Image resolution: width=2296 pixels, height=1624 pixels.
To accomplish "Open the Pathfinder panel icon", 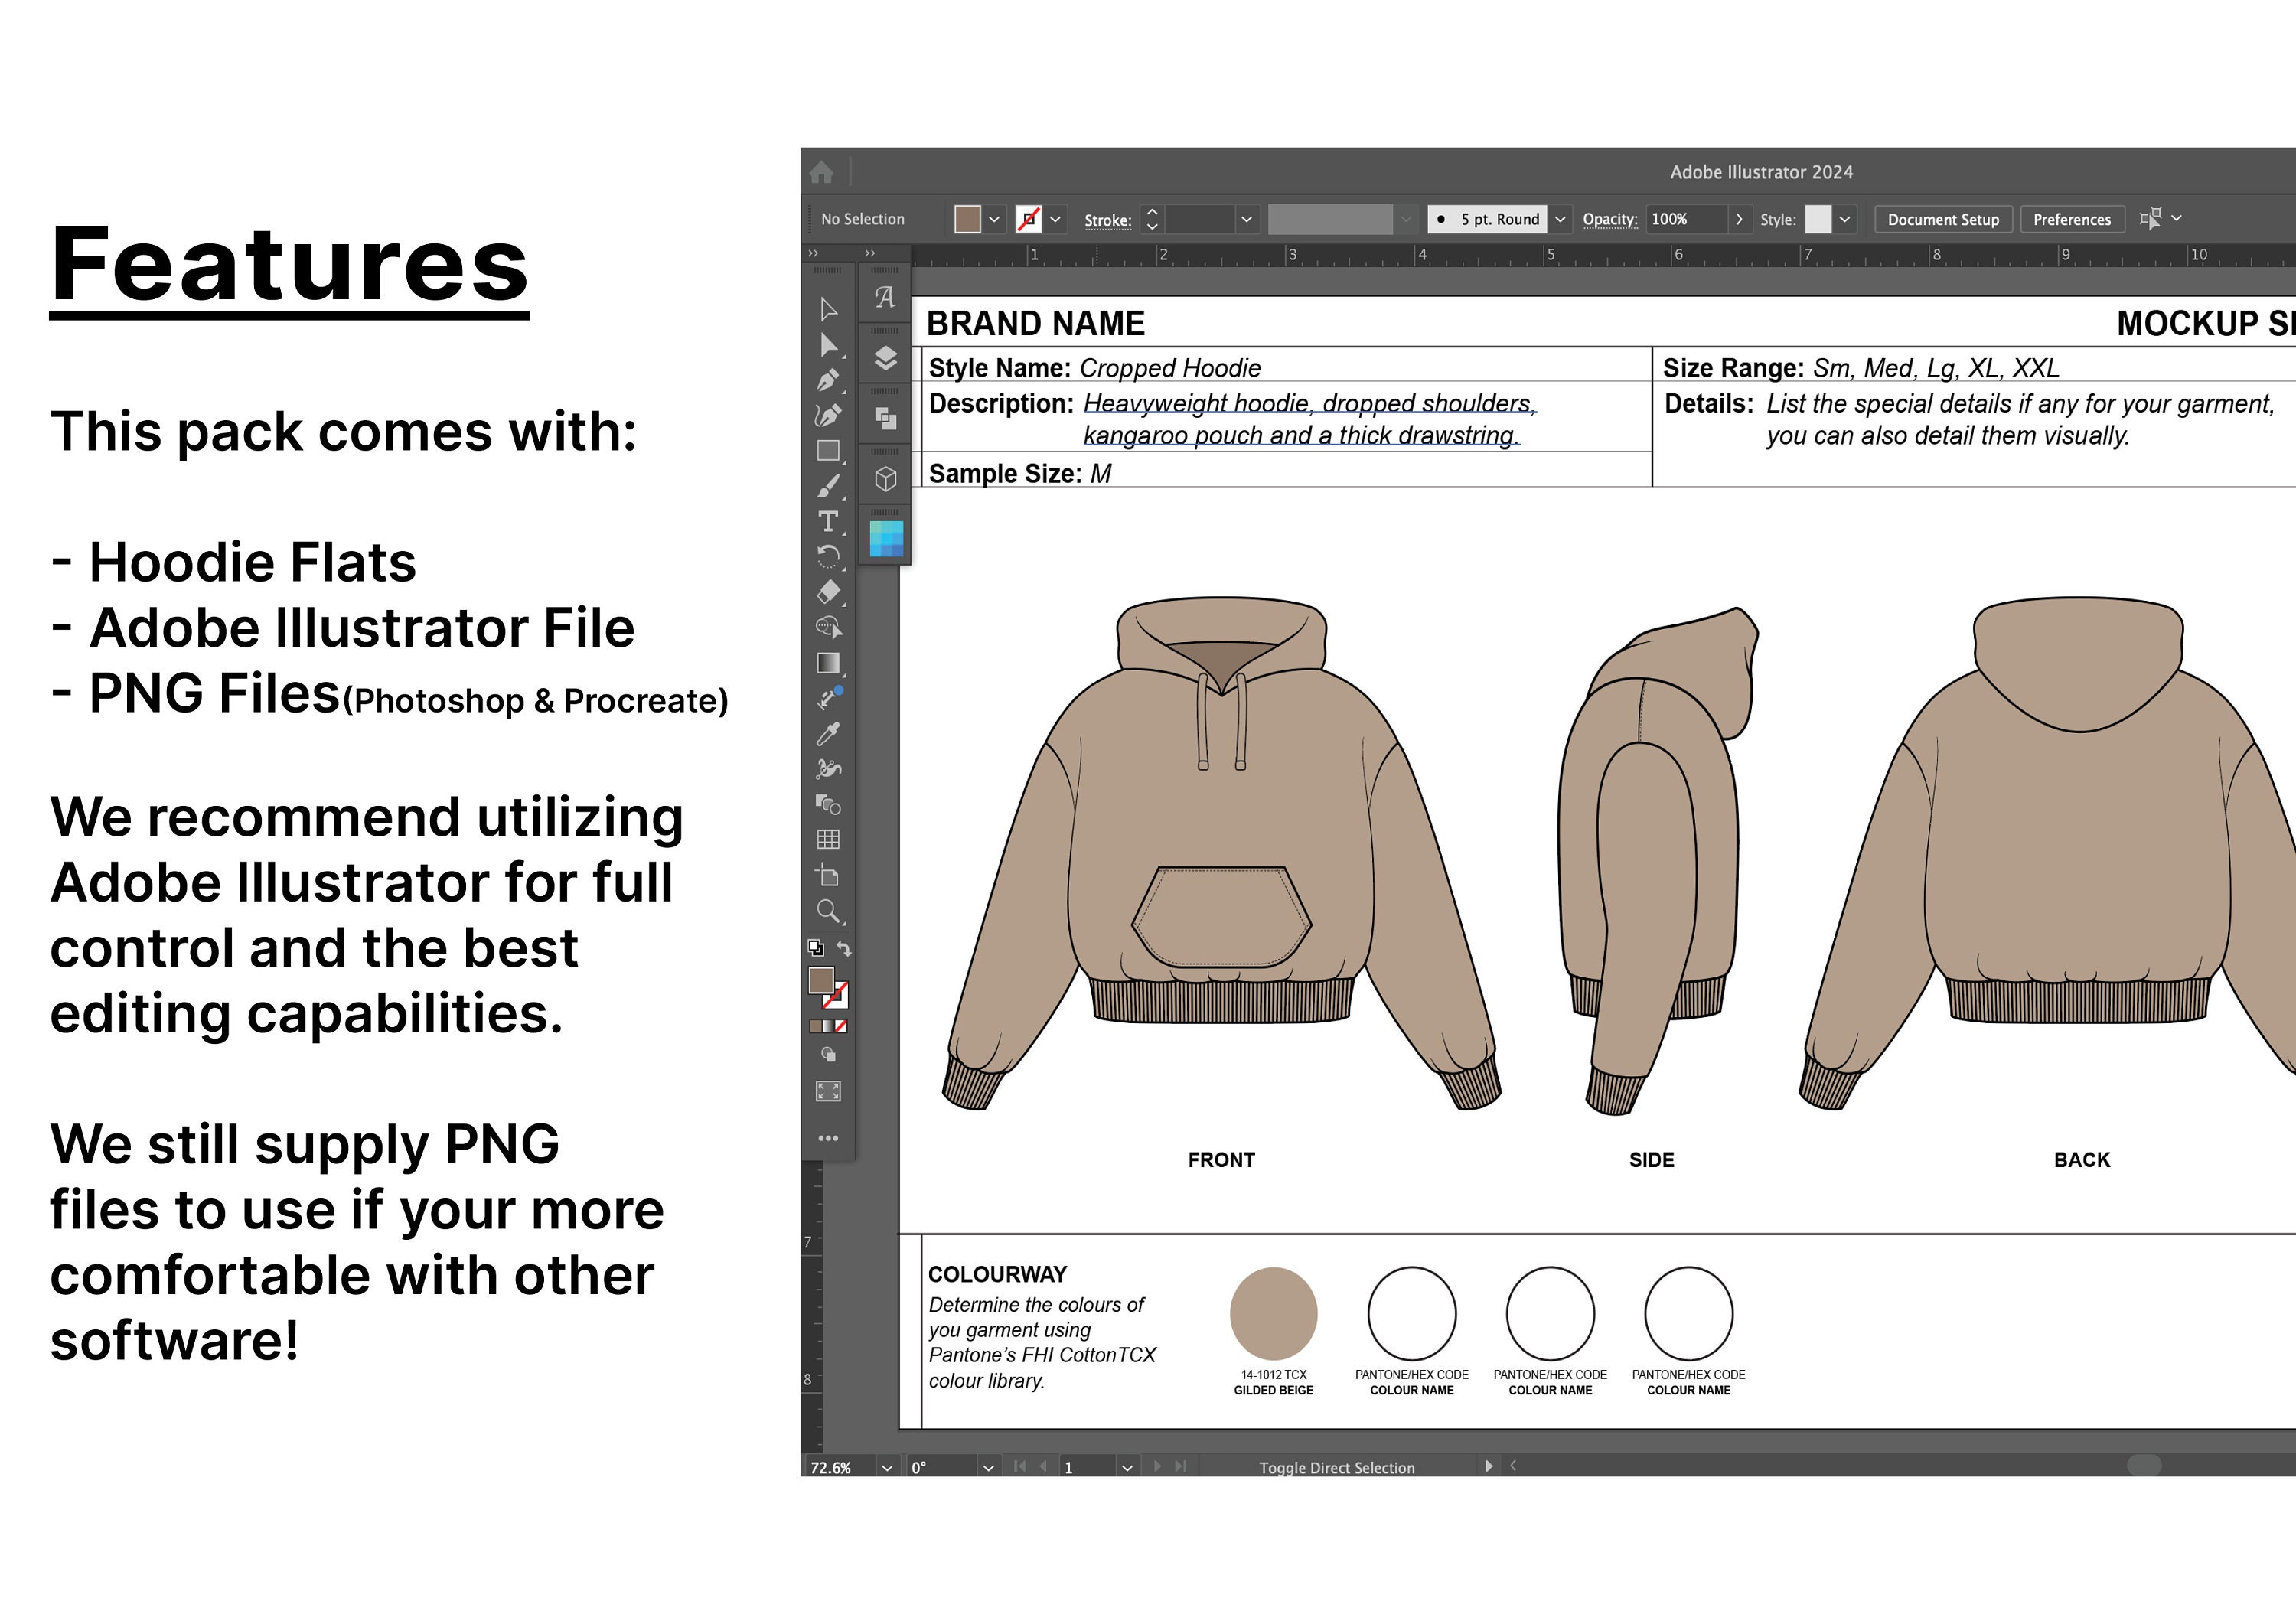I will click(885, 418).
